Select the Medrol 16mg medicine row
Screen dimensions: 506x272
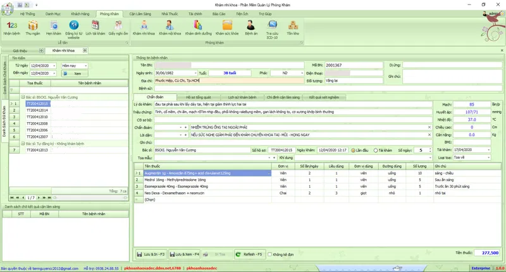click(x=190, y=180)
